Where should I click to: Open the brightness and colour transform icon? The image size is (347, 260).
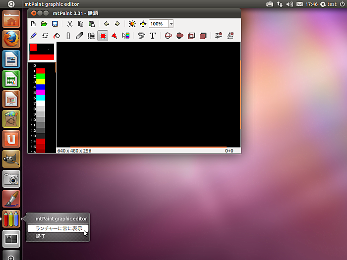[x=131, y=24]
